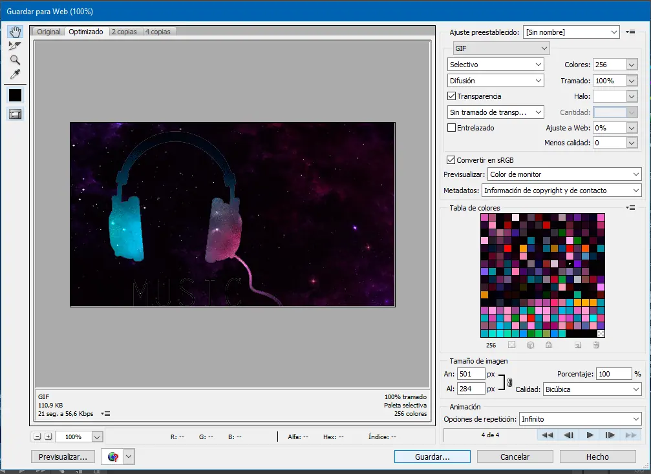The height and width of the screenshot is (474, 651).
Task: Go to previous animation frame
Action: (568, 435)
